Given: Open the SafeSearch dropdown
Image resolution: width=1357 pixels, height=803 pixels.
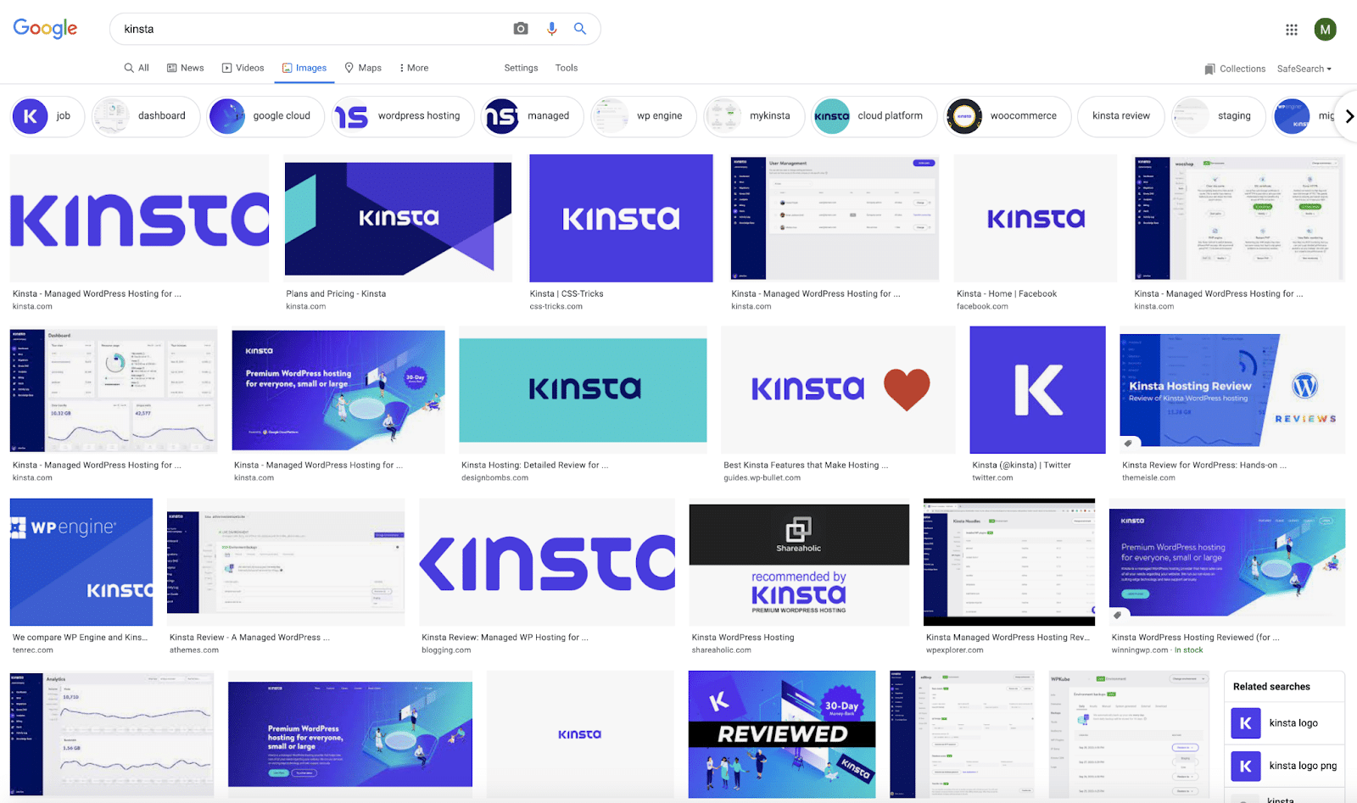Looking at the screenshot, I should [1304, 68].
